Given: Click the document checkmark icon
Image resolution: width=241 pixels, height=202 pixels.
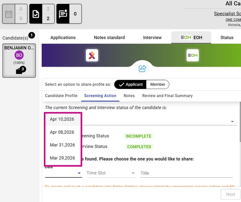Looking at the screenshot, I should [36, 14].
